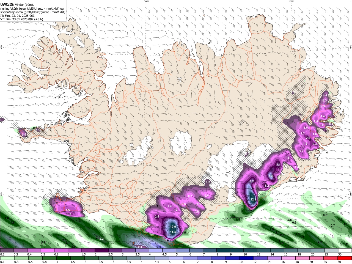
Task: Click the bright red swatch ending the lower legend
Action: click(344, 258)
